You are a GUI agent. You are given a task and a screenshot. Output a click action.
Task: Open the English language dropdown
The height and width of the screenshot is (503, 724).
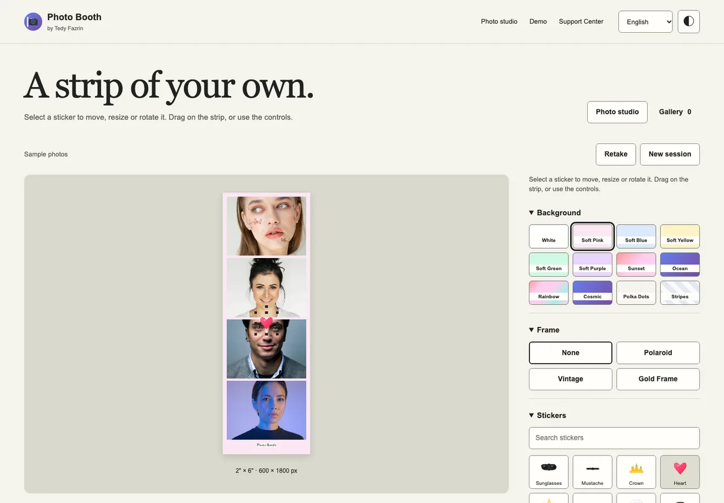[x=645, y=22]
